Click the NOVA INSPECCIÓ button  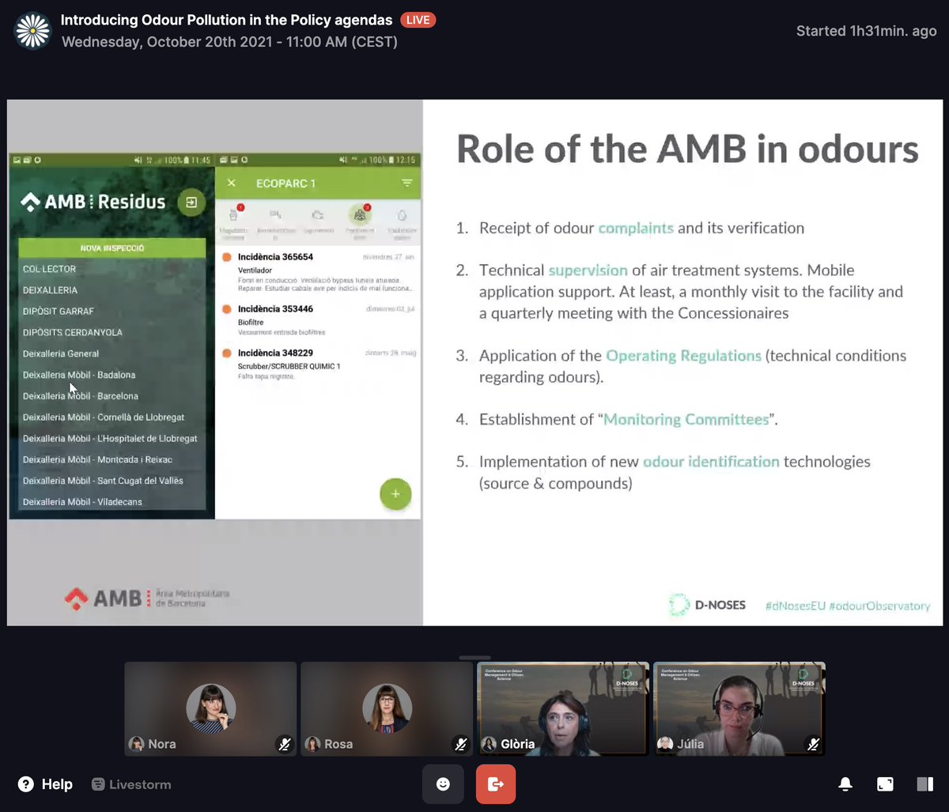[112, 248]
